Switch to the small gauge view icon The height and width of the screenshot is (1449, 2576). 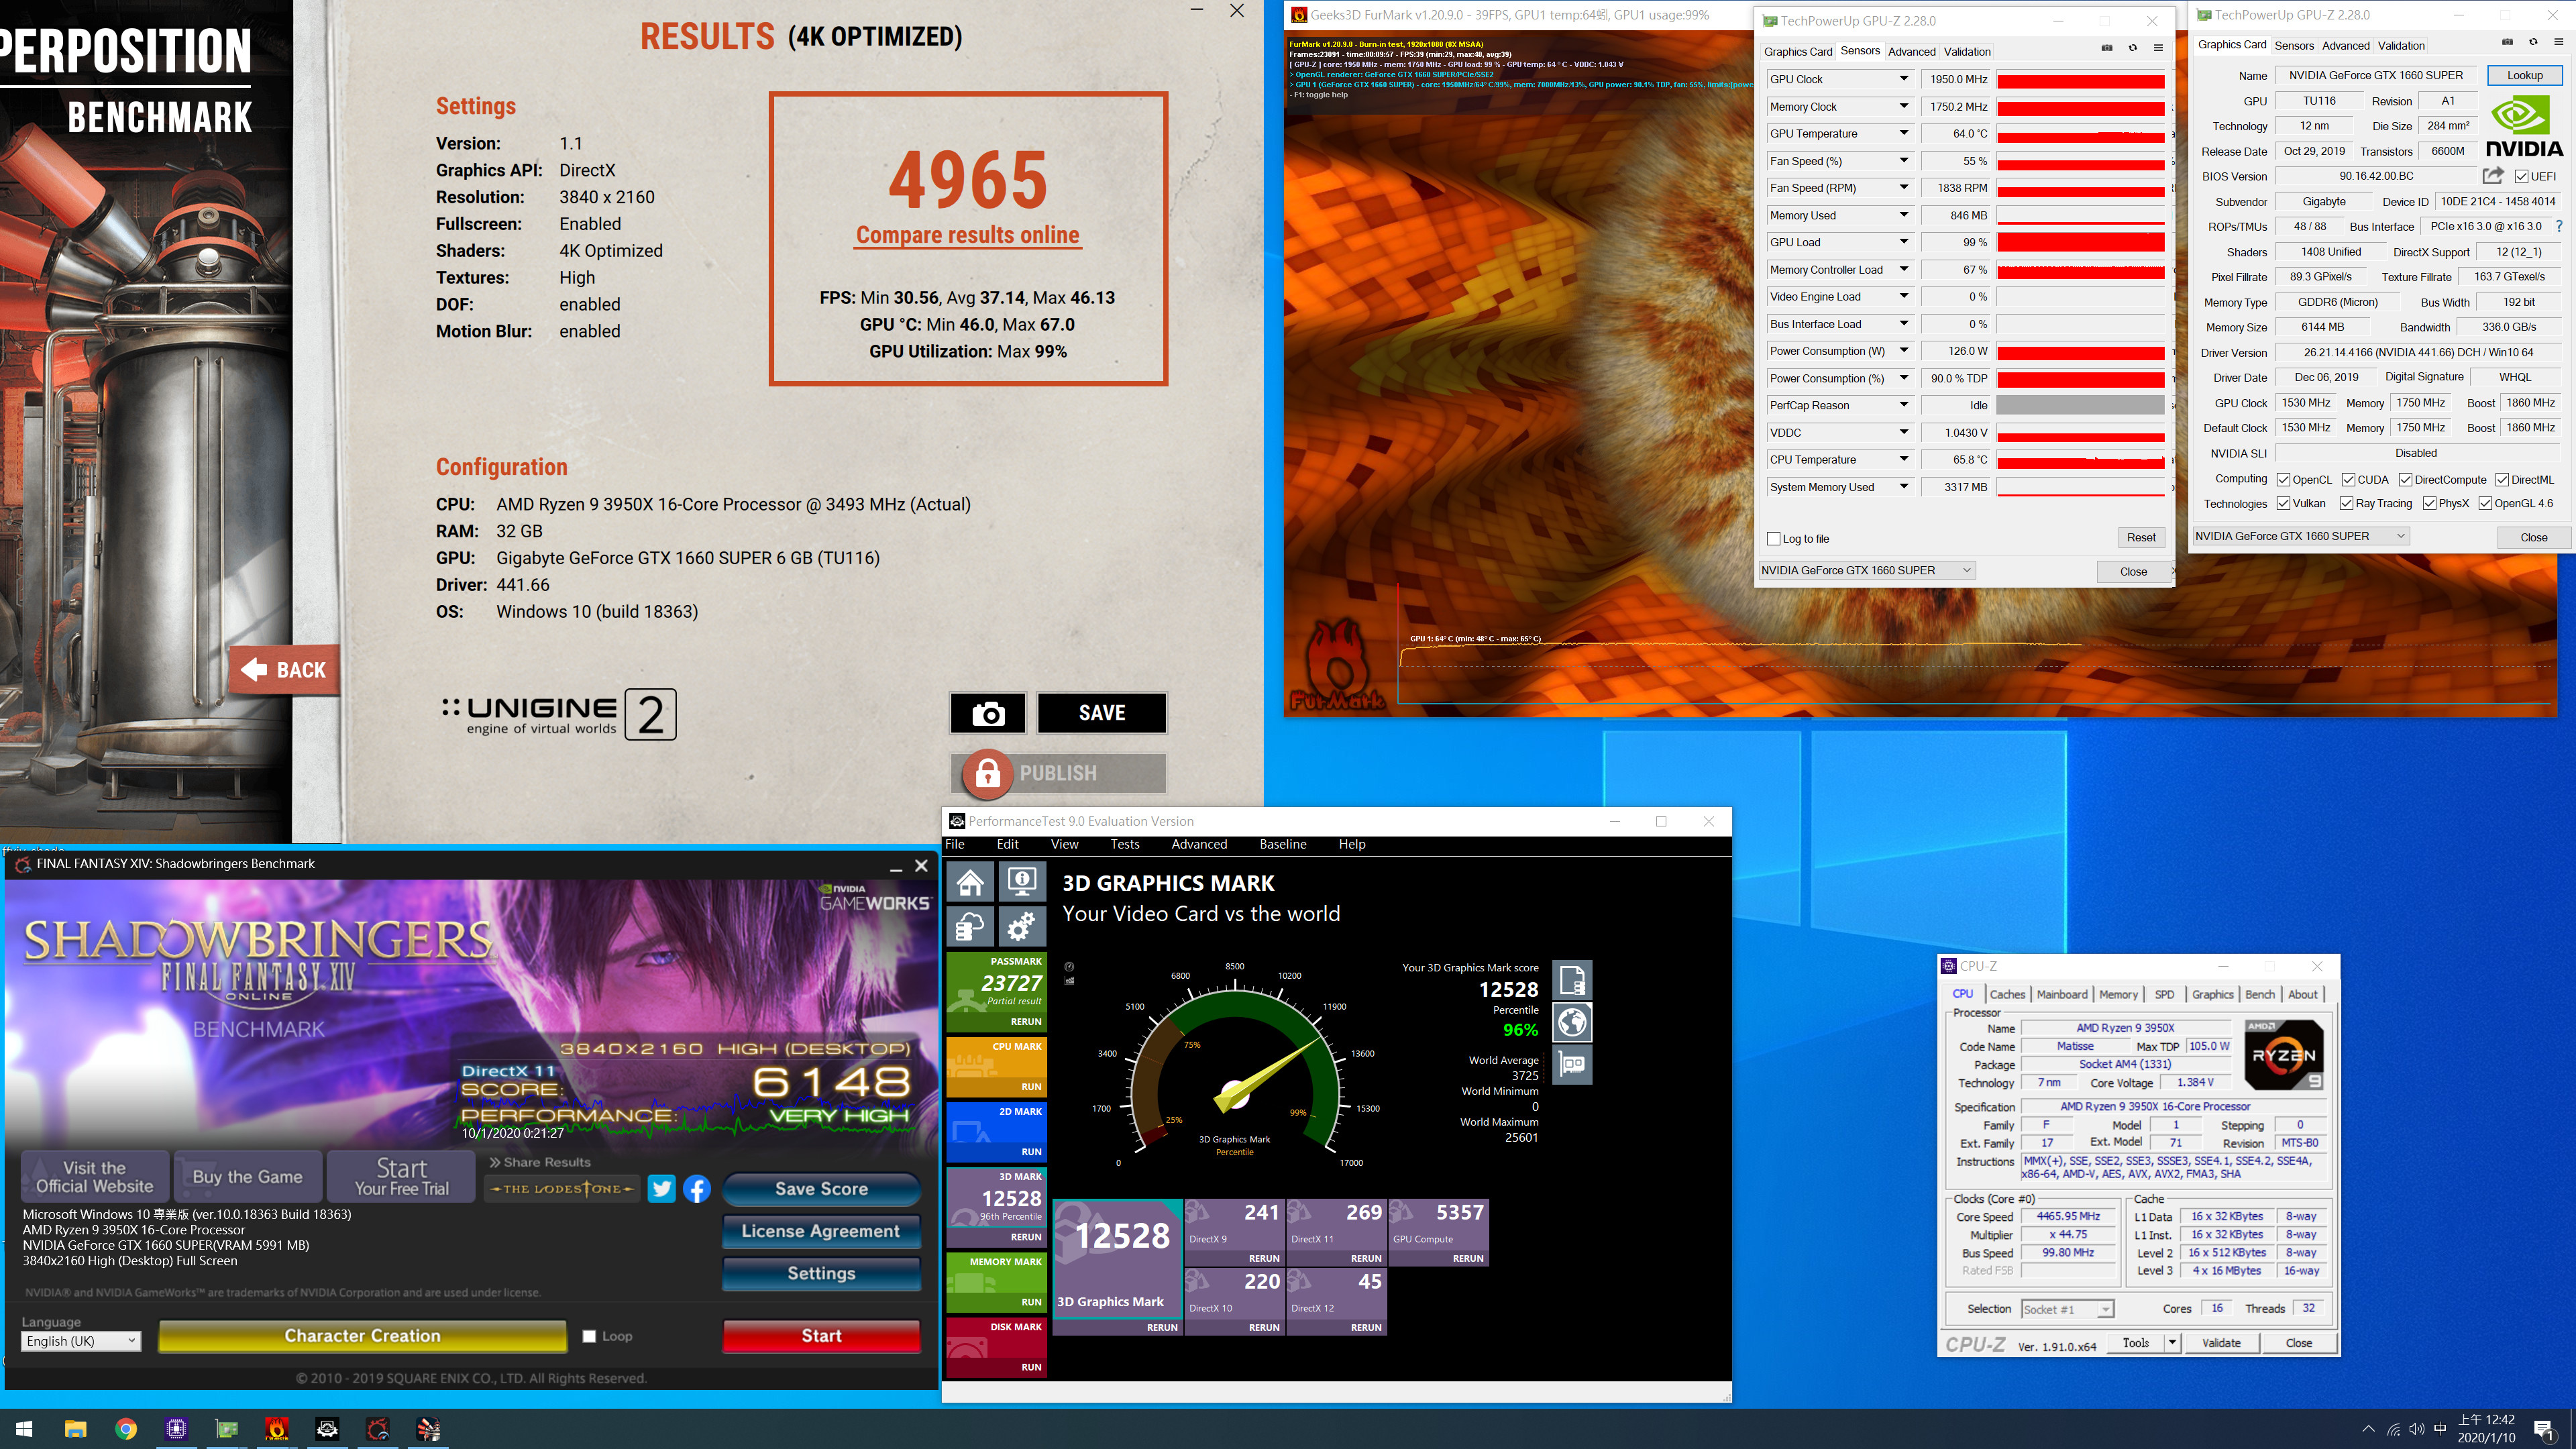pyautogui.click(x=1069, y=967)
